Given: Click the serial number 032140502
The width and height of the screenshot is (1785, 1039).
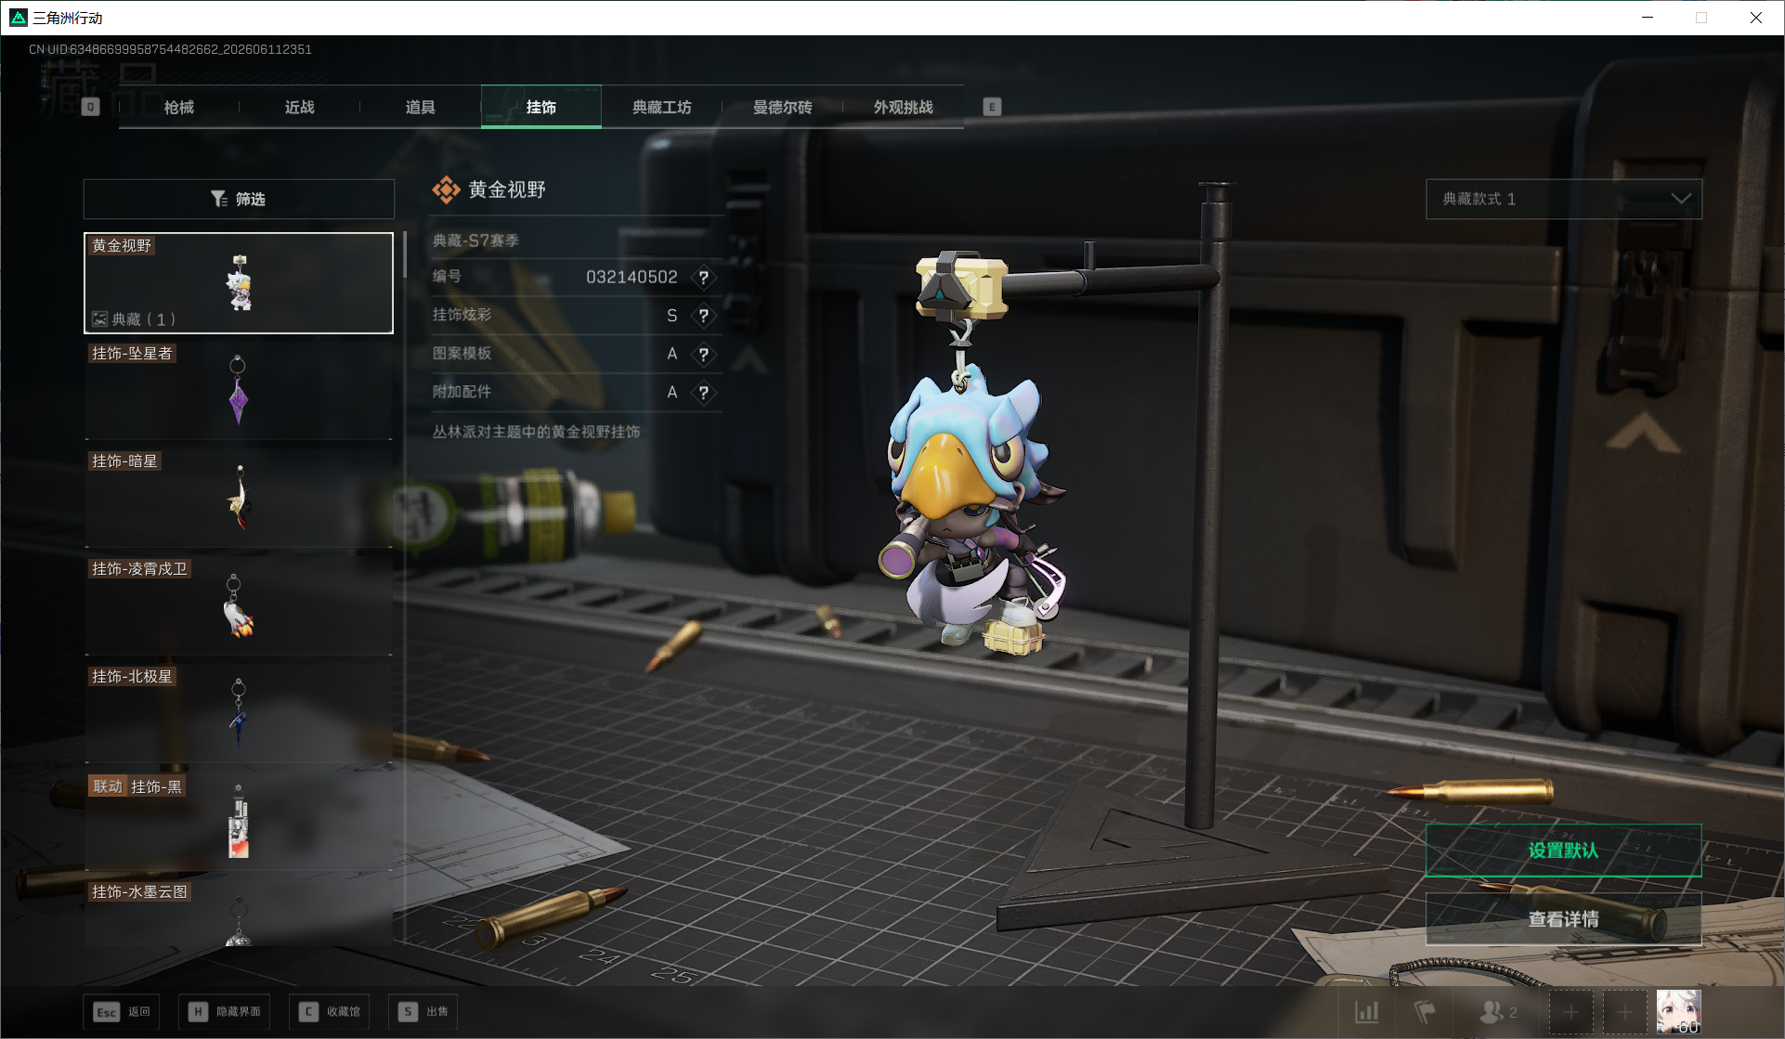Looking at the screenshot, I should [632, 277].
